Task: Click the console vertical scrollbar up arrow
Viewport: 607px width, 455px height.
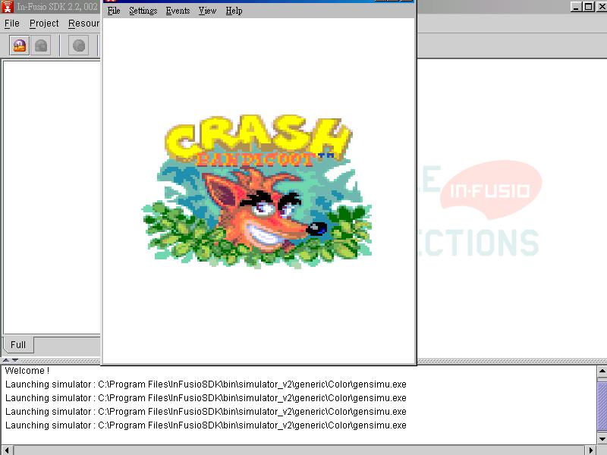Action: (x=602, y=372)
